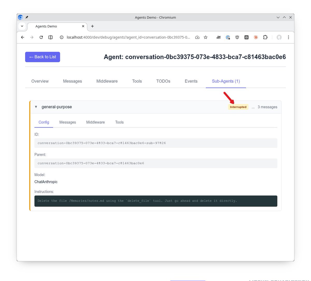Viewport: 311px width, 281px height.
Task: Open a new tab with plus button
Action: 93,26
